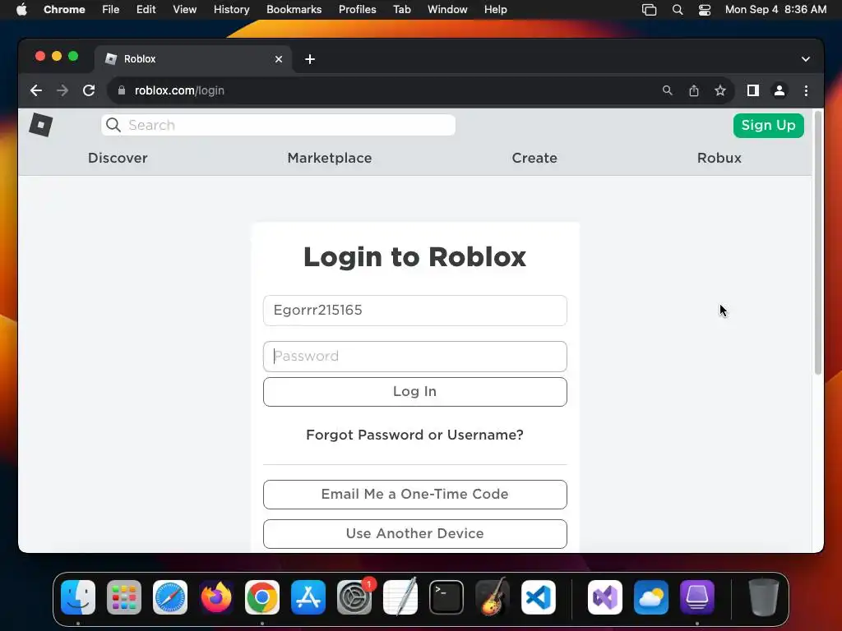Go back using browser back arrow
Viewport: 842px width, 631px height.
click(x=36, y=90)
